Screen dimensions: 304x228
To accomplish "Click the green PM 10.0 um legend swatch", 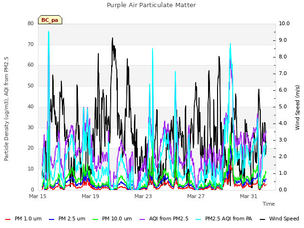I will click(95, 219).
